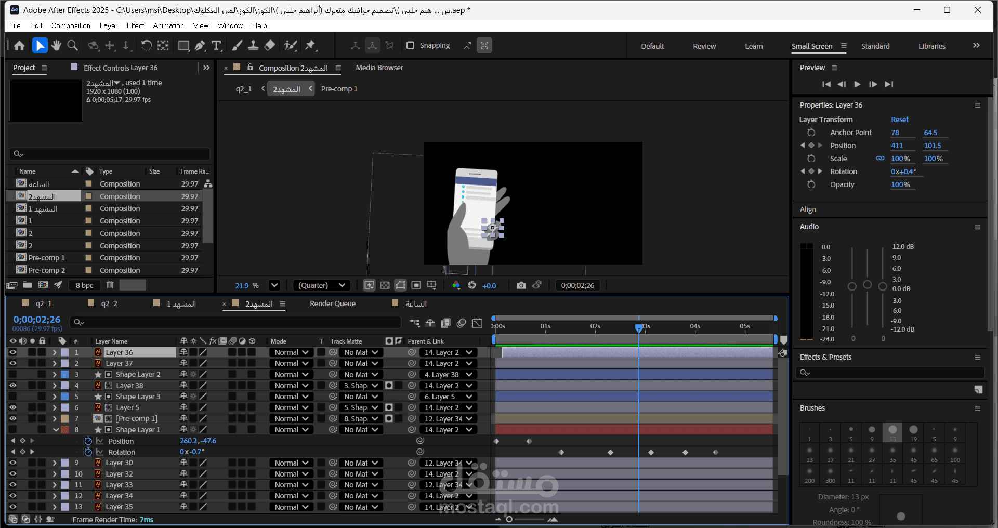Open Layer 36 blending Mode dropdown
The height and width of the screenshot is (528, 998).
pos(291,352)
